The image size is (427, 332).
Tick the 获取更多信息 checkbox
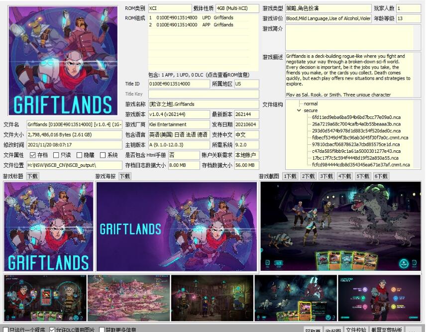coord(102,330)
